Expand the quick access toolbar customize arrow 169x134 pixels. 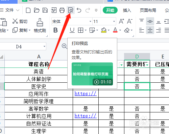(x=96, y=10)
